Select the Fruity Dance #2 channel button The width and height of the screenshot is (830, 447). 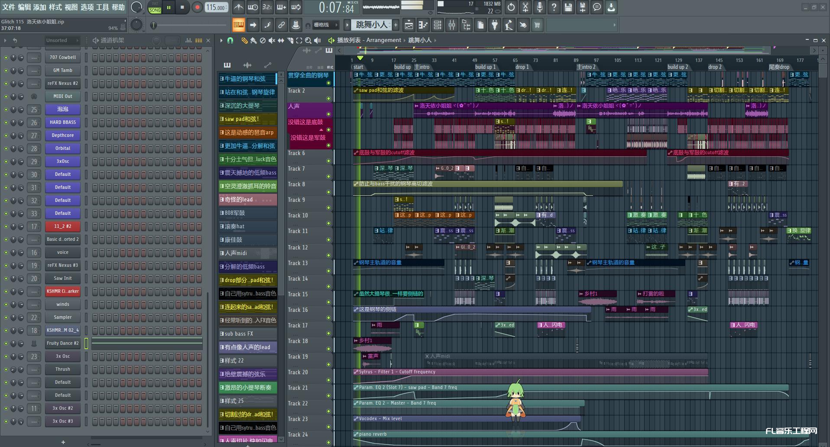pos(63,343)
